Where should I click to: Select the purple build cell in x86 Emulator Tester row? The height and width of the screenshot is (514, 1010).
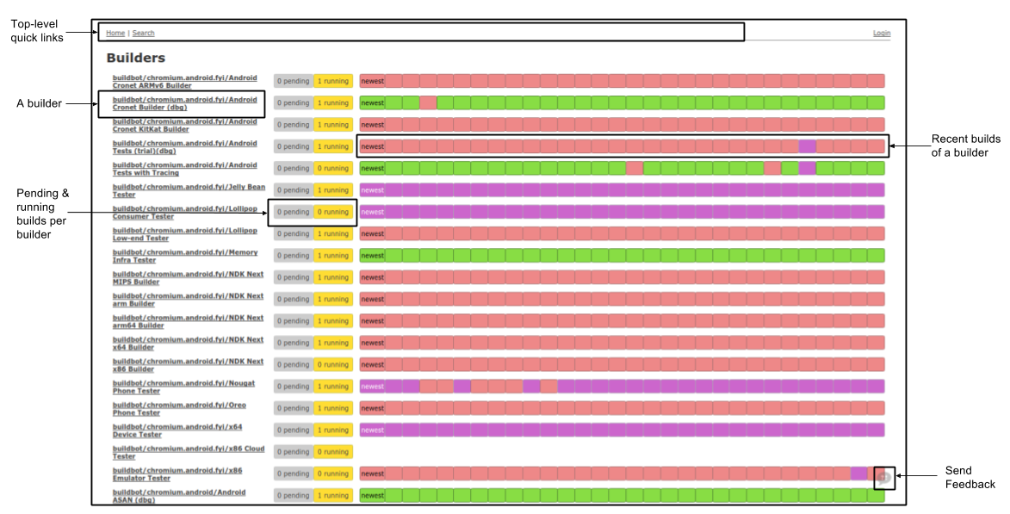(x=858, y=474)
